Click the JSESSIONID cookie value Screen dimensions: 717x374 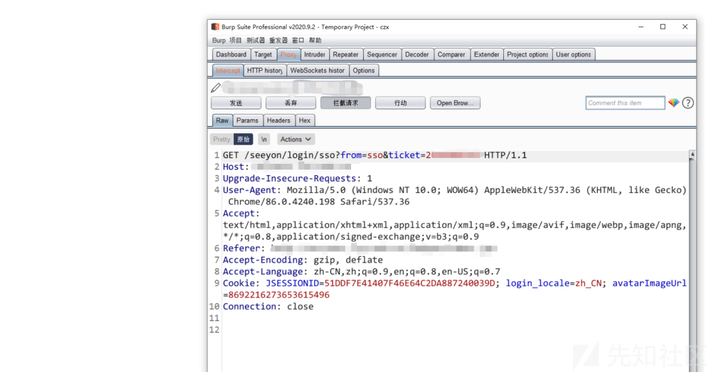tap(409, 283)
